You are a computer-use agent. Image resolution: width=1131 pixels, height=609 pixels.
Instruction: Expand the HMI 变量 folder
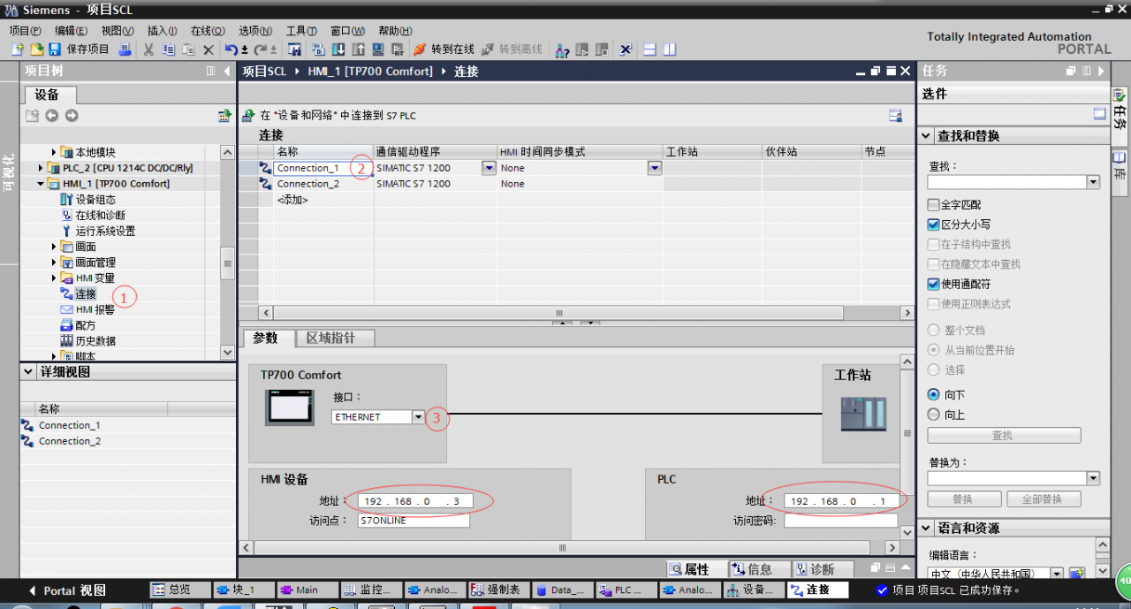[x=54, y=278]
